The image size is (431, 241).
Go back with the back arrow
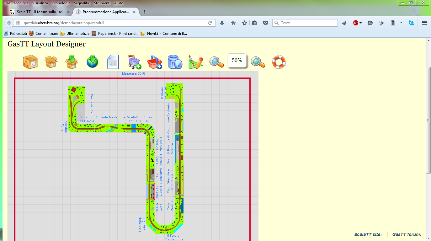(9, 23)
